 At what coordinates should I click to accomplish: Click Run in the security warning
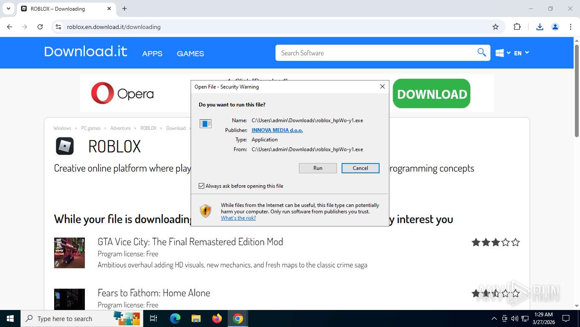318,168
